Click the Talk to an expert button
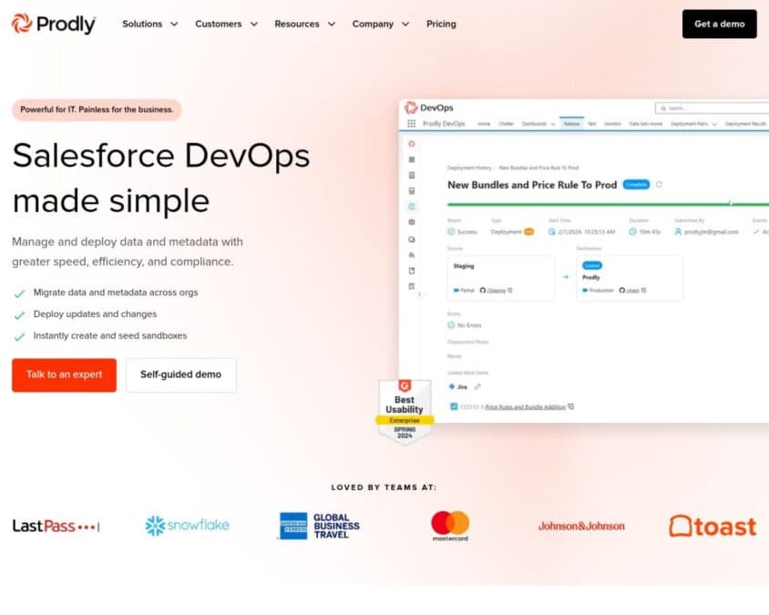This screenshot has width=769, height=615. pos(65,374)
